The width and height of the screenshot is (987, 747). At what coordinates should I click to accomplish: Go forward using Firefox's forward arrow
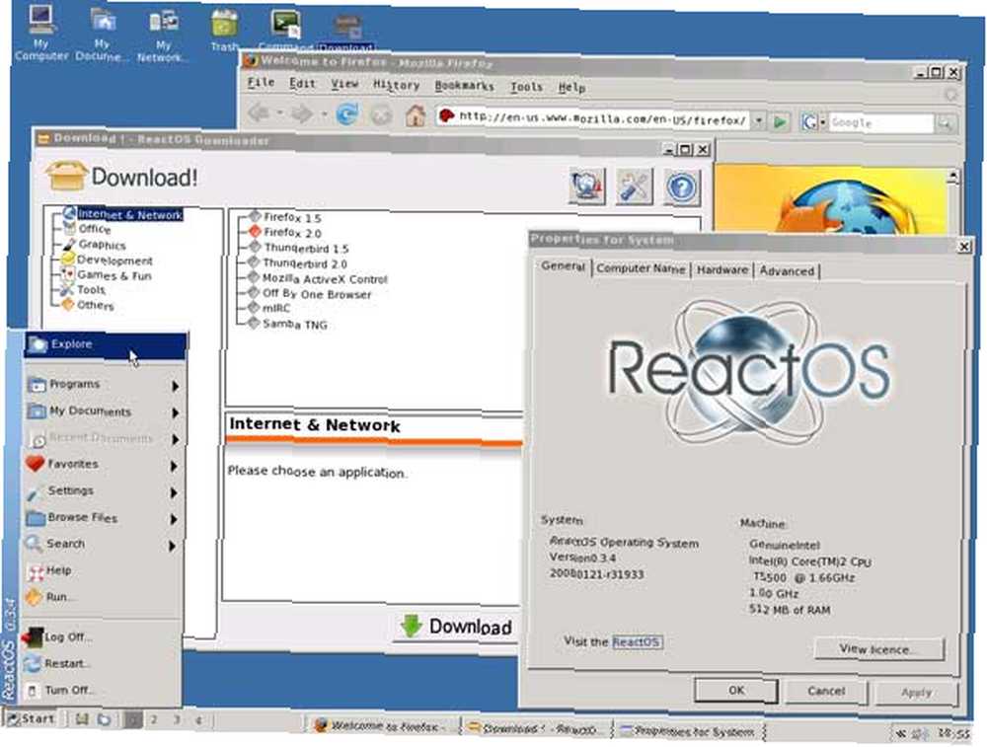pos(302,113)
